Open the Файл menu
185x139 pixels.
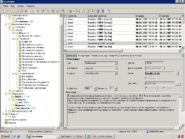5,6
